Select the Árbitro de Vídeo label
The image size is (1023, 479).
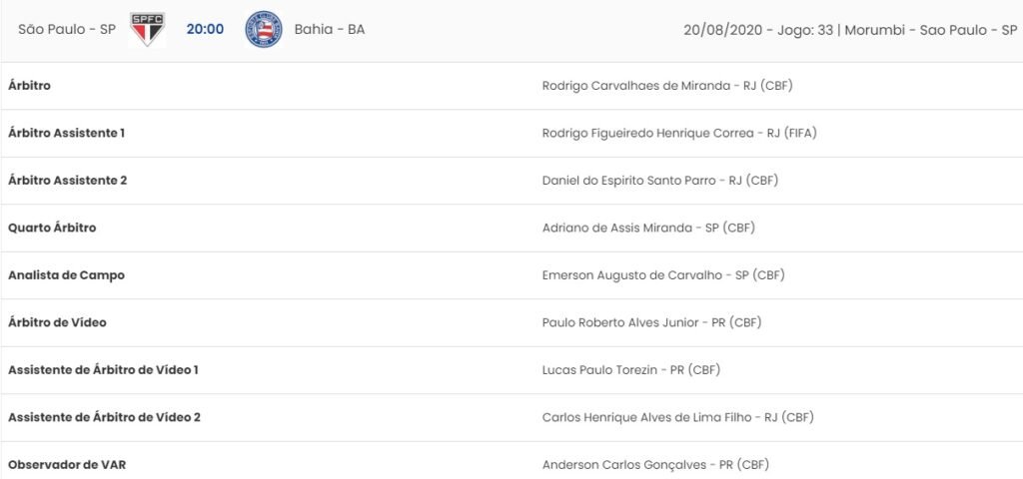[x=57, y=322]
